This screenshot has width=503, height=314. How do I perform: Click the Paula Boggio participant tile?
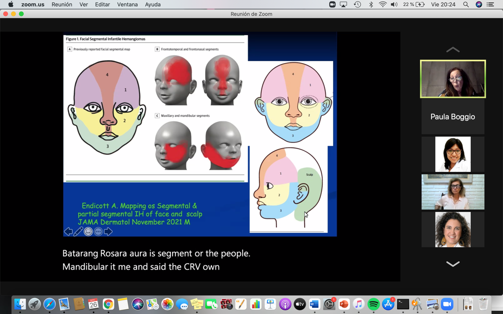[x=453, y=117]
